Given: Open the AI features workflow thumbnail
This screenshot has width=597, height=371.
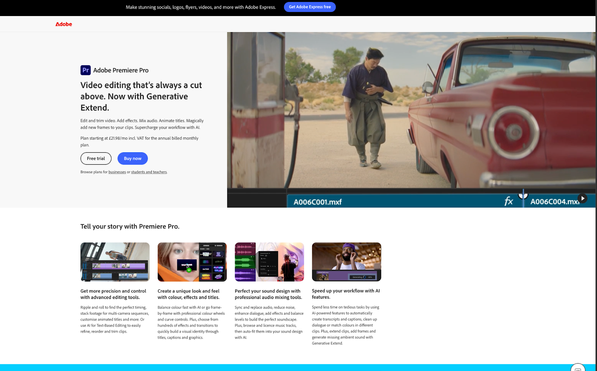Looking at the screenshot, I should (x=347, y=262).
